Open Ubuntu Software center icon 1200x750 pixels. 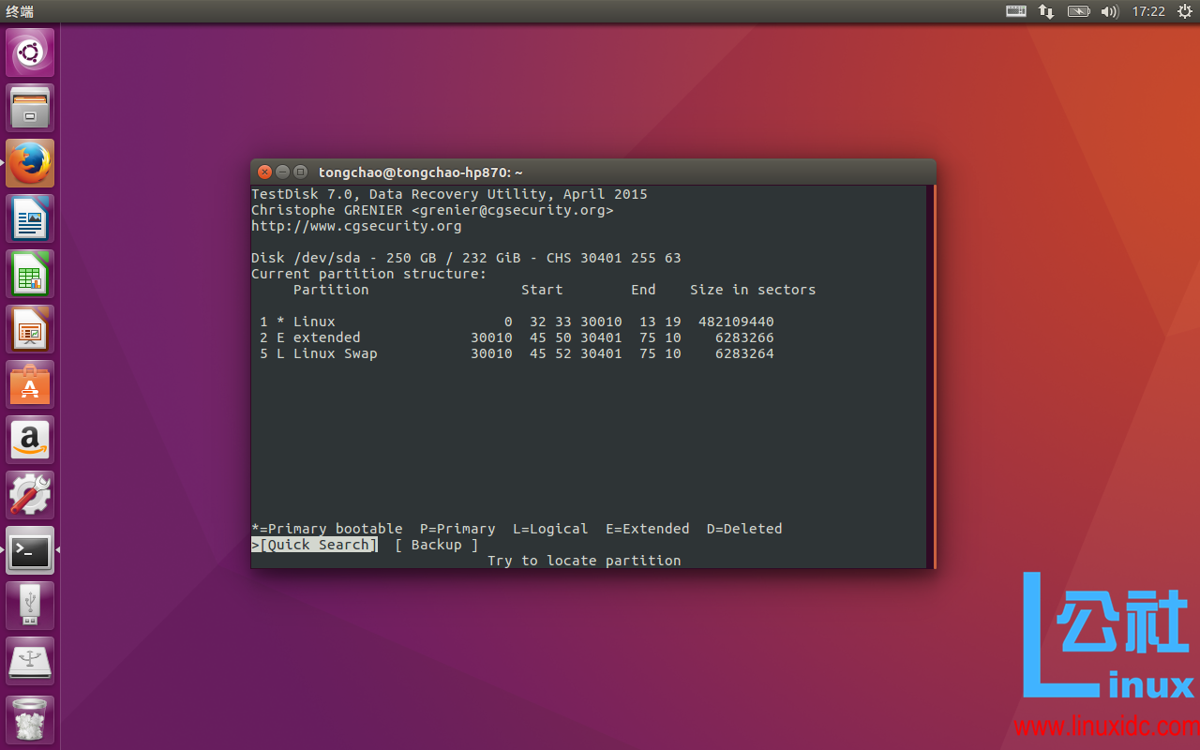click(x=30, y=384)
